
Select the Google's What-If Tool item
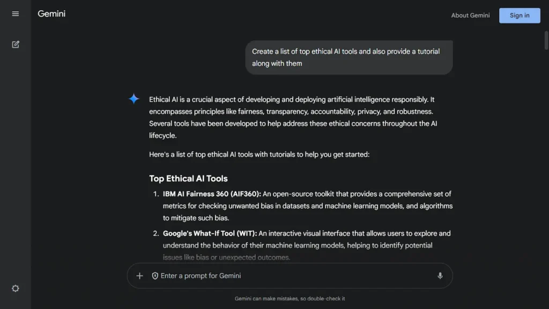point(307,245)
